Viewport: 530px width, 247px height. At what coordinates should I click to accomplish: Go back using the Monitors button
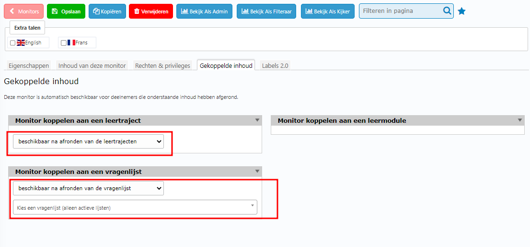(x=23, y=11)
